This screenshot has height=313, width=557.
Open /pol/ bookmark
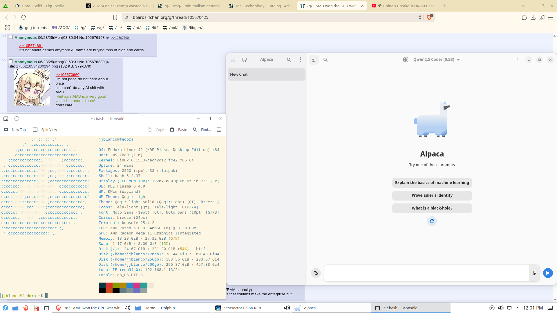170,28
